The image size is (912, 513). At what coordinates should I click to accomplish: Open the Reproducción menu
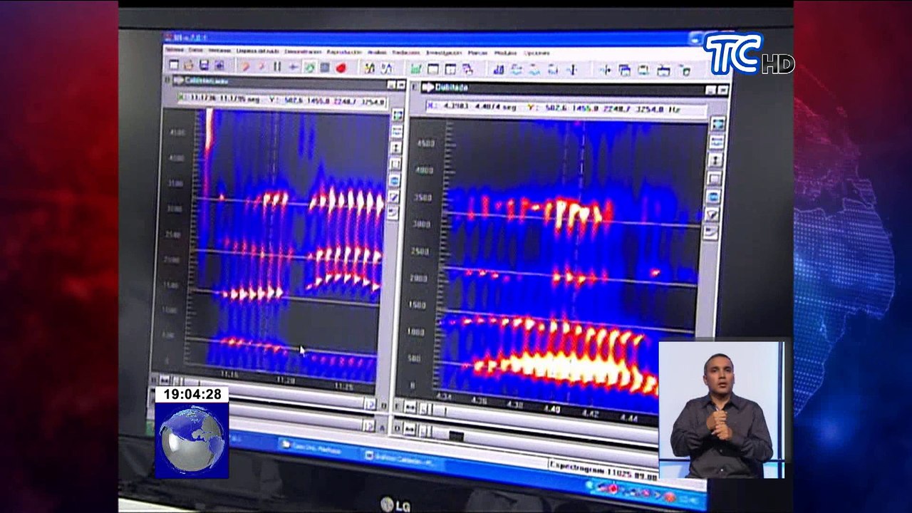point(344,52)
